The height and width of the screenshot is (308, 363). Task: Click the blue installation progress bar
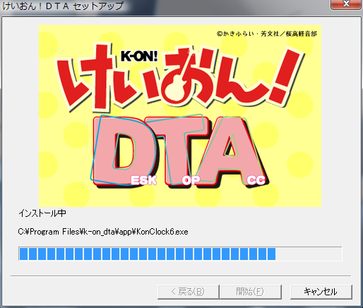[x=180, y=254]
